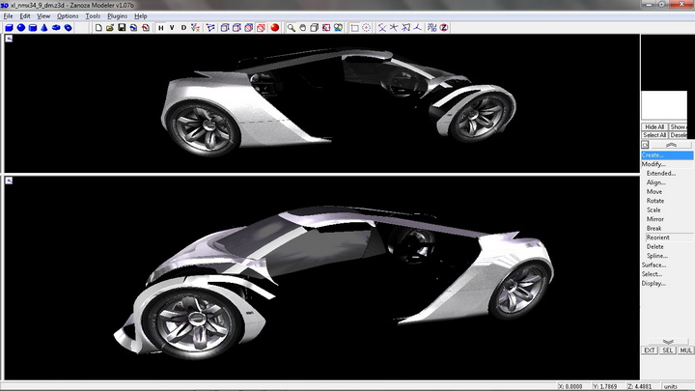Click the H selection mode toolbar button
This screenshot has width=695, height=391.
(x=161, y=28)
